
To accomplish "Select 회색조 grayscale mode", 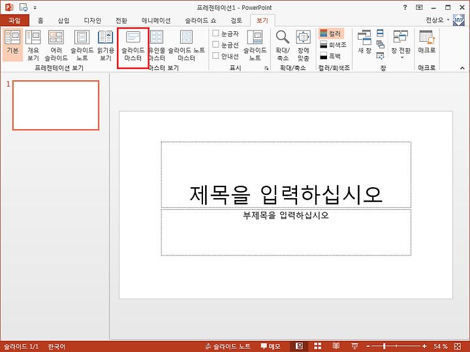I will point(333,45).
